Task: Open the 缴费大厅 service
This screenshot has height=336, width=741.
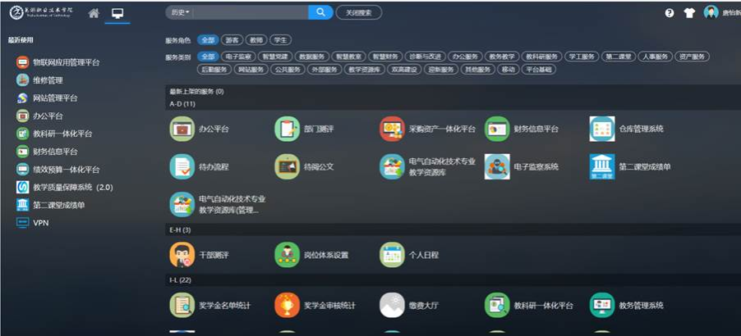Action: click(x=391, y=305)
